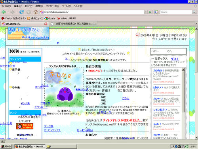198x149 pixels.
Task: Open the ファイル(F) menu
Action: (6, 6)
